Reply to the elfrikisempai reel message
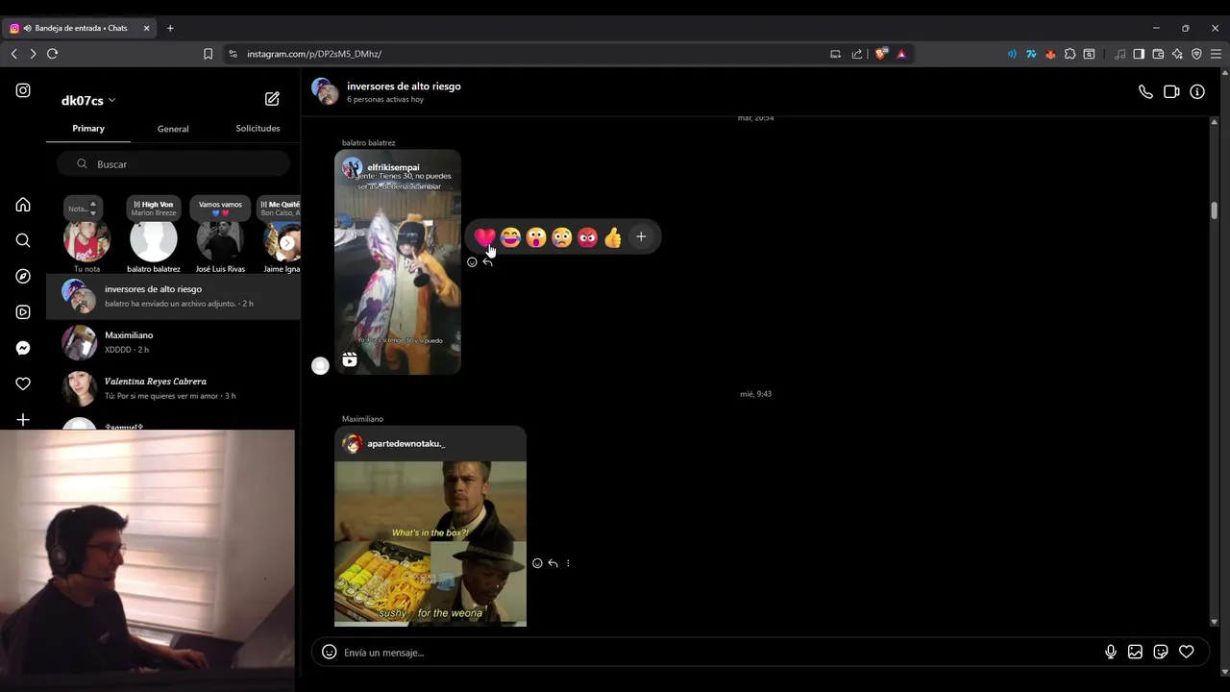This screenshot has height=692, width=1230. pyautogui.click(x=487, y=262)
